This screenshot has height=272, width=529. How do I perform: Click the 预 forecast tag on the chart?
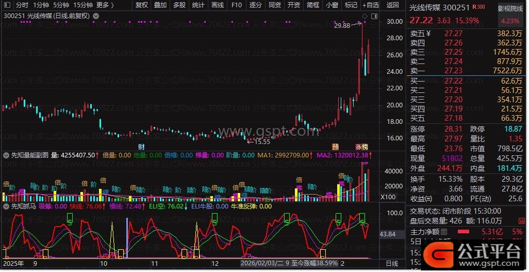(335, 147)
